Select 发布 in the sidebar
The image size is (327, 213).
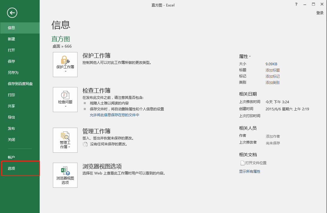point(20,129)
